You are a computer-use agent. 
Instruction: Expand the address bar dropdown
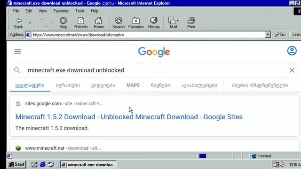click(268, 35)
